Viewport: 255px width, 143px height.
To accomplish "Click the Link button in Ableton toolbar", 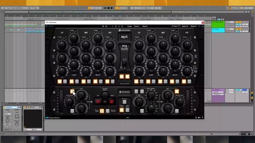I will click(4, 8).
